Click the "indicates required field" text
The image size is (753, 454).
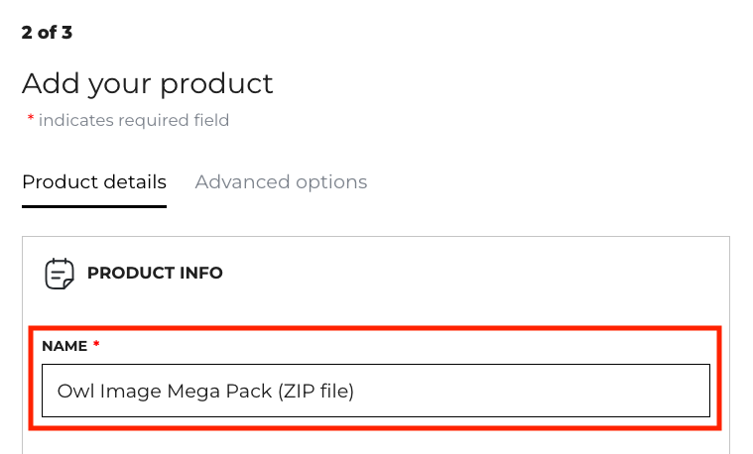click(134, 121)
